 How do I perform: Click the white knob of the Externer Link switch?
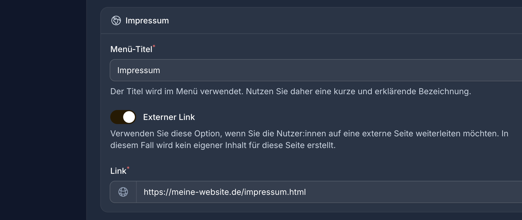pyautogui.click(x=128, y=117)
